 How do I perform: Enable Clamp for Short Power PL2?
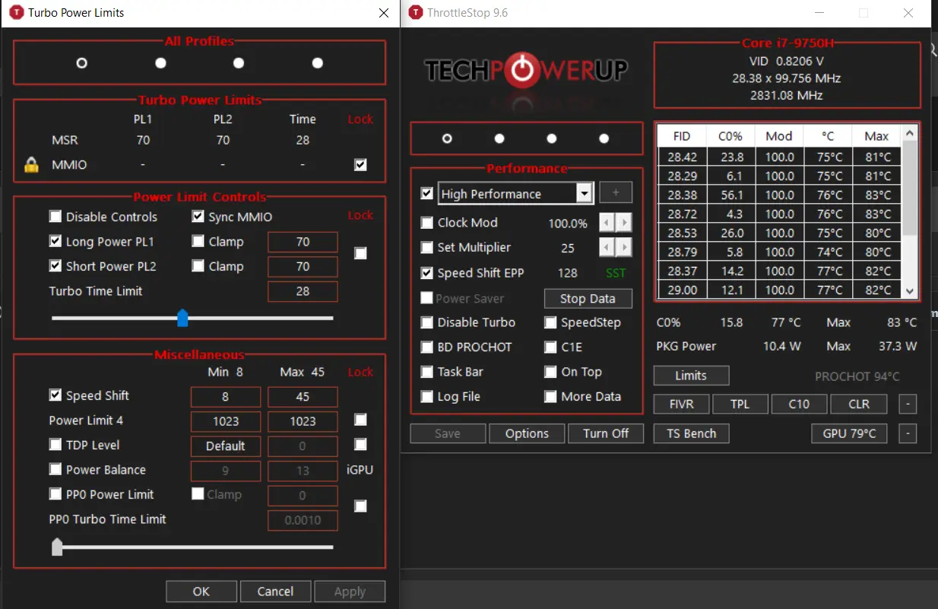[x=198, y=266]
